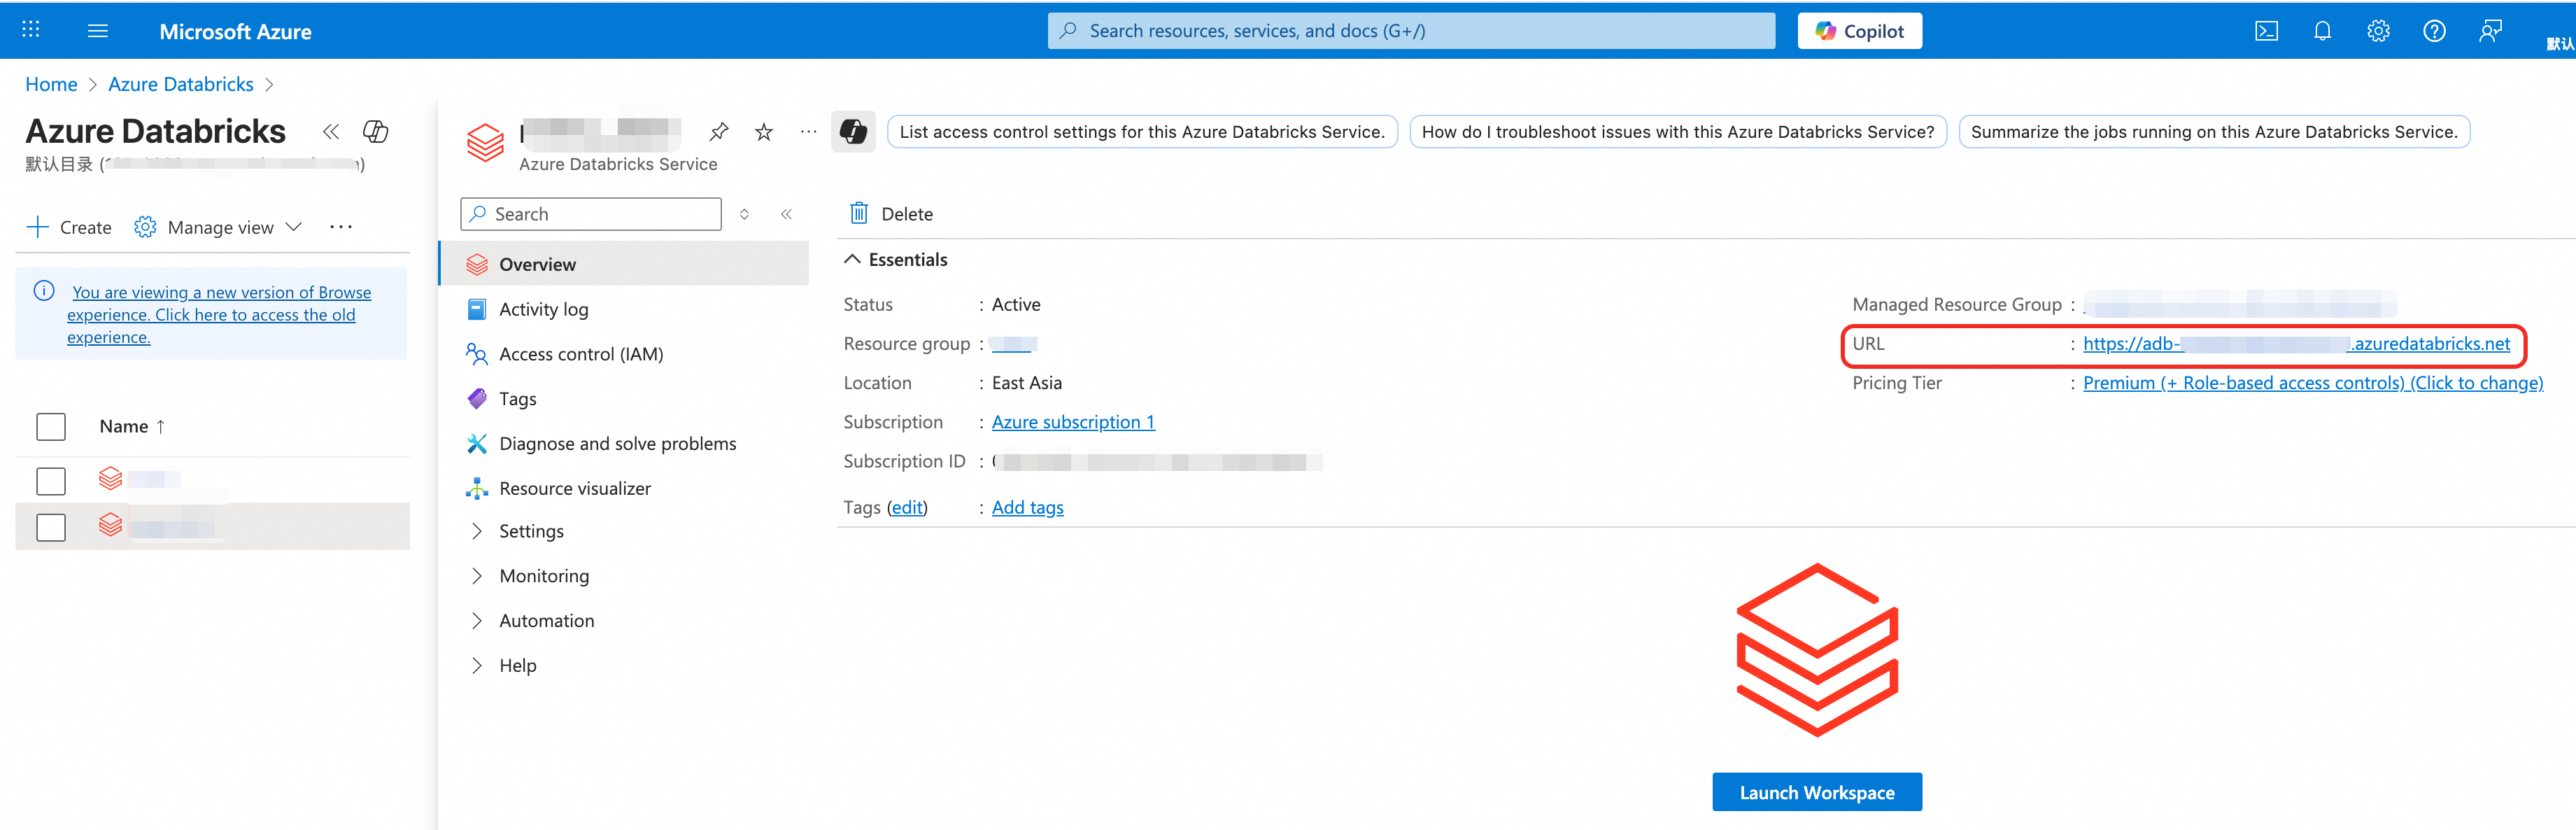2576x830 pixels.
Task: Open Cloud Shell terminal icon
Action: click(2266, 31)
